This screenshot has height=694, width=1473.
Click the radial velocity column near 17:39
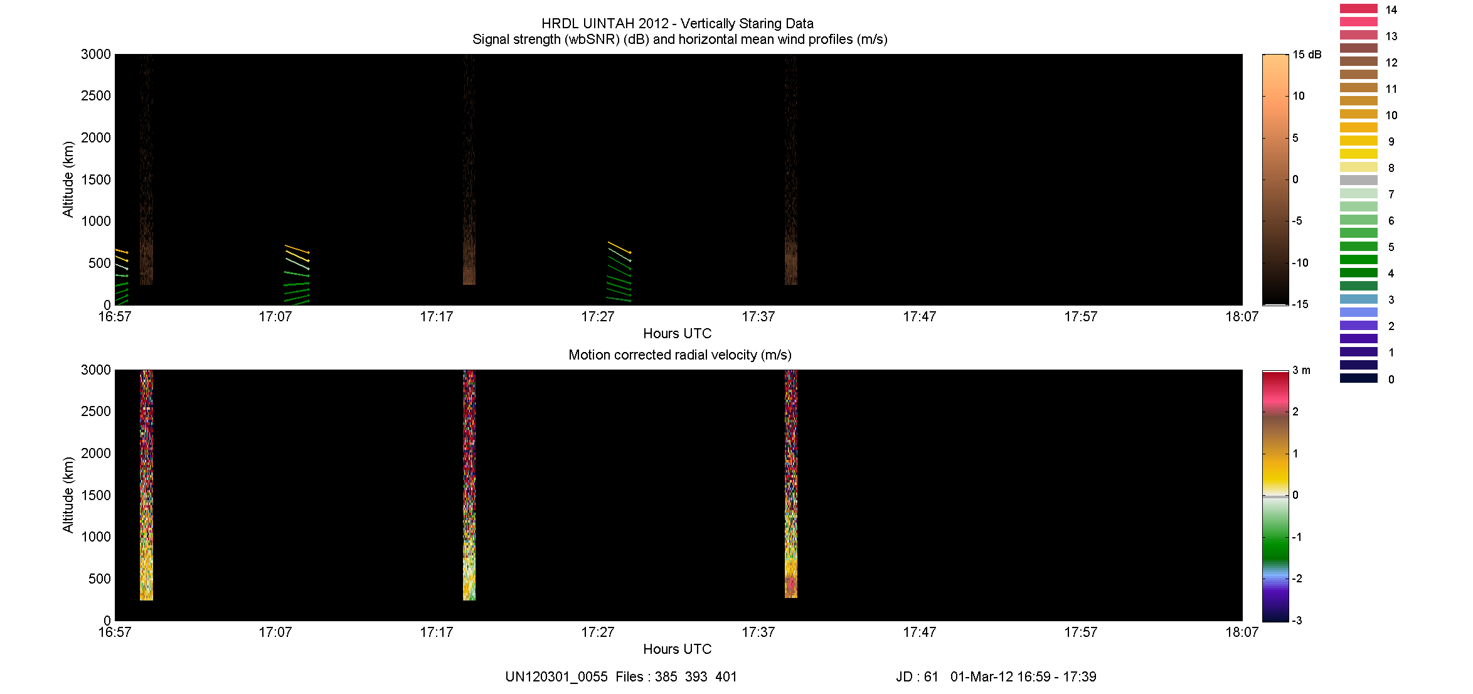791,484
